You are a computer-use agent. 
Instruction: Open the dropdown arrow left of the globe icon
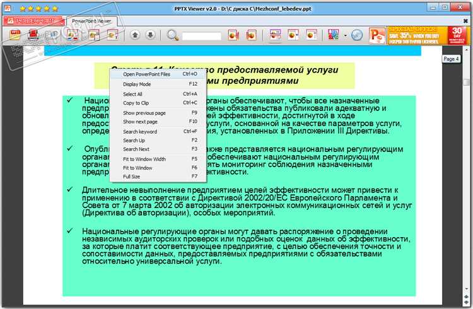(345, 35)
